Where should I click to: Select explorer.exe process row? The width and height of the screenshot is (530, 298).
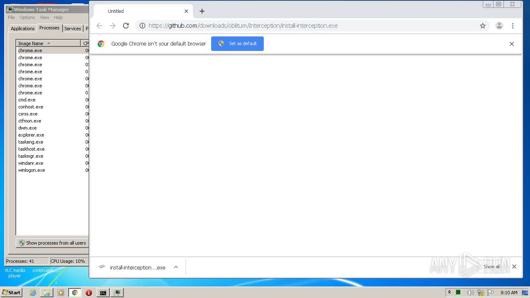coord(52,135)
